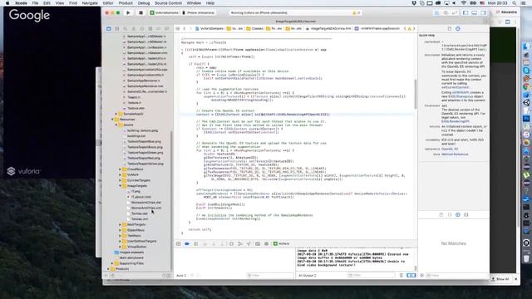The image size is (532, 299).
Task: Open the Debug menu
Action: click(144, 3)
